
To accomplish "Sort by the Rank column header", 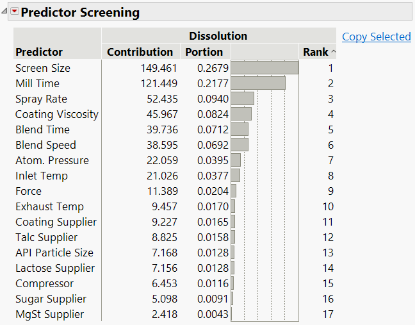I will pos(316,52).
